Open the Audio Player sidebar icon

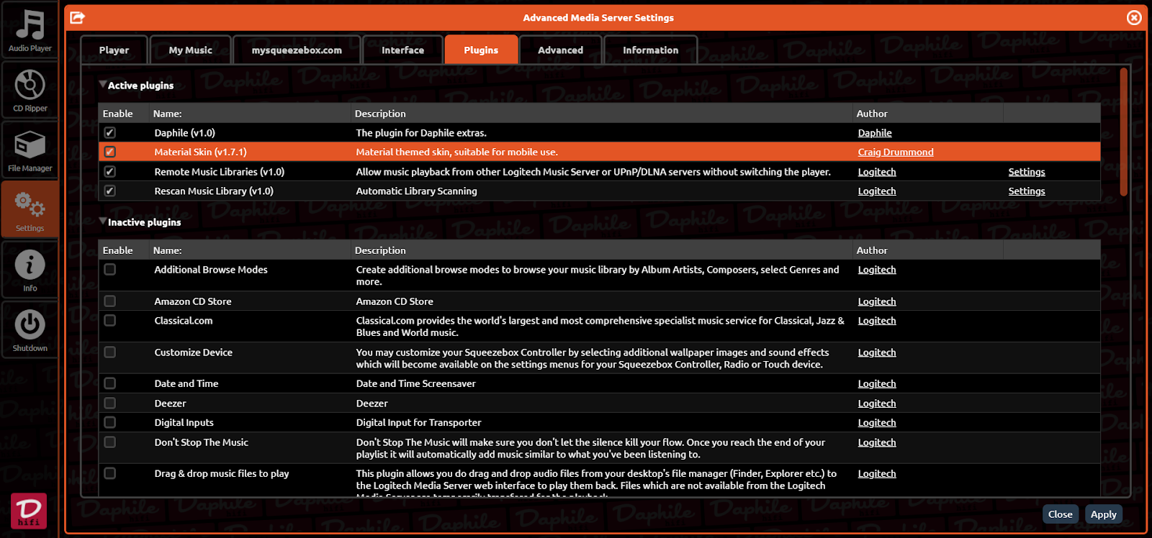tap(30, 29)
